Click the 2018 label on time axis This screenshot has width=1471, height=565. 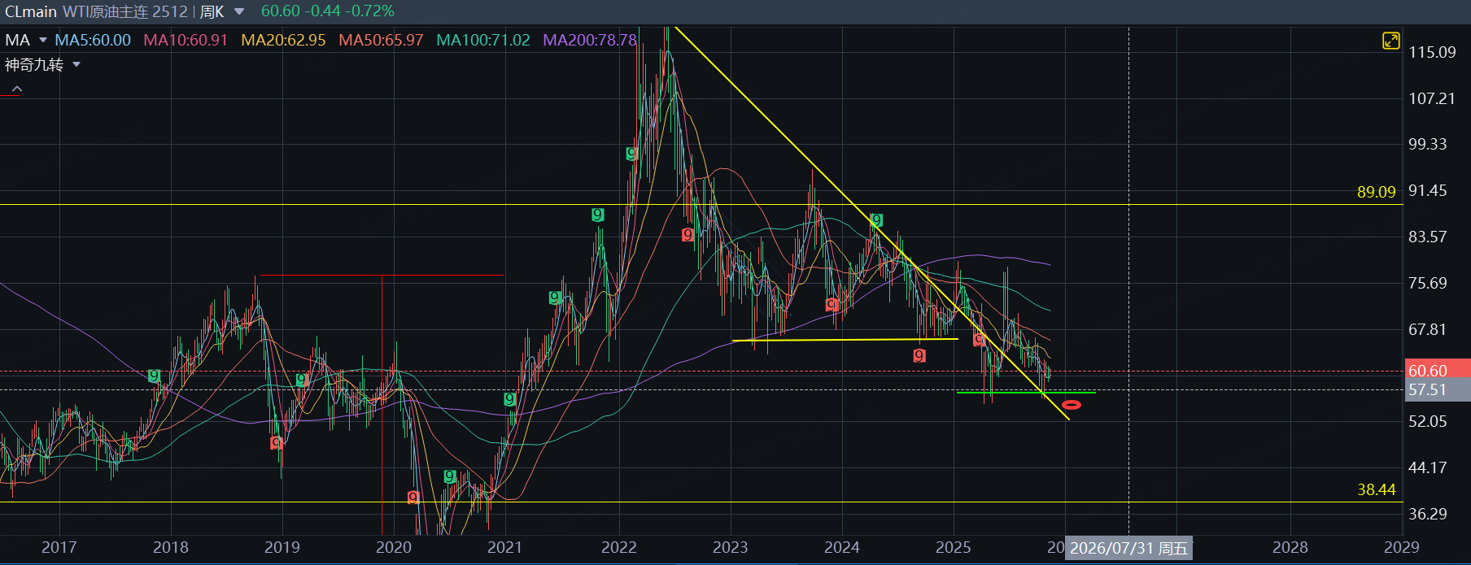pos(171,547)
